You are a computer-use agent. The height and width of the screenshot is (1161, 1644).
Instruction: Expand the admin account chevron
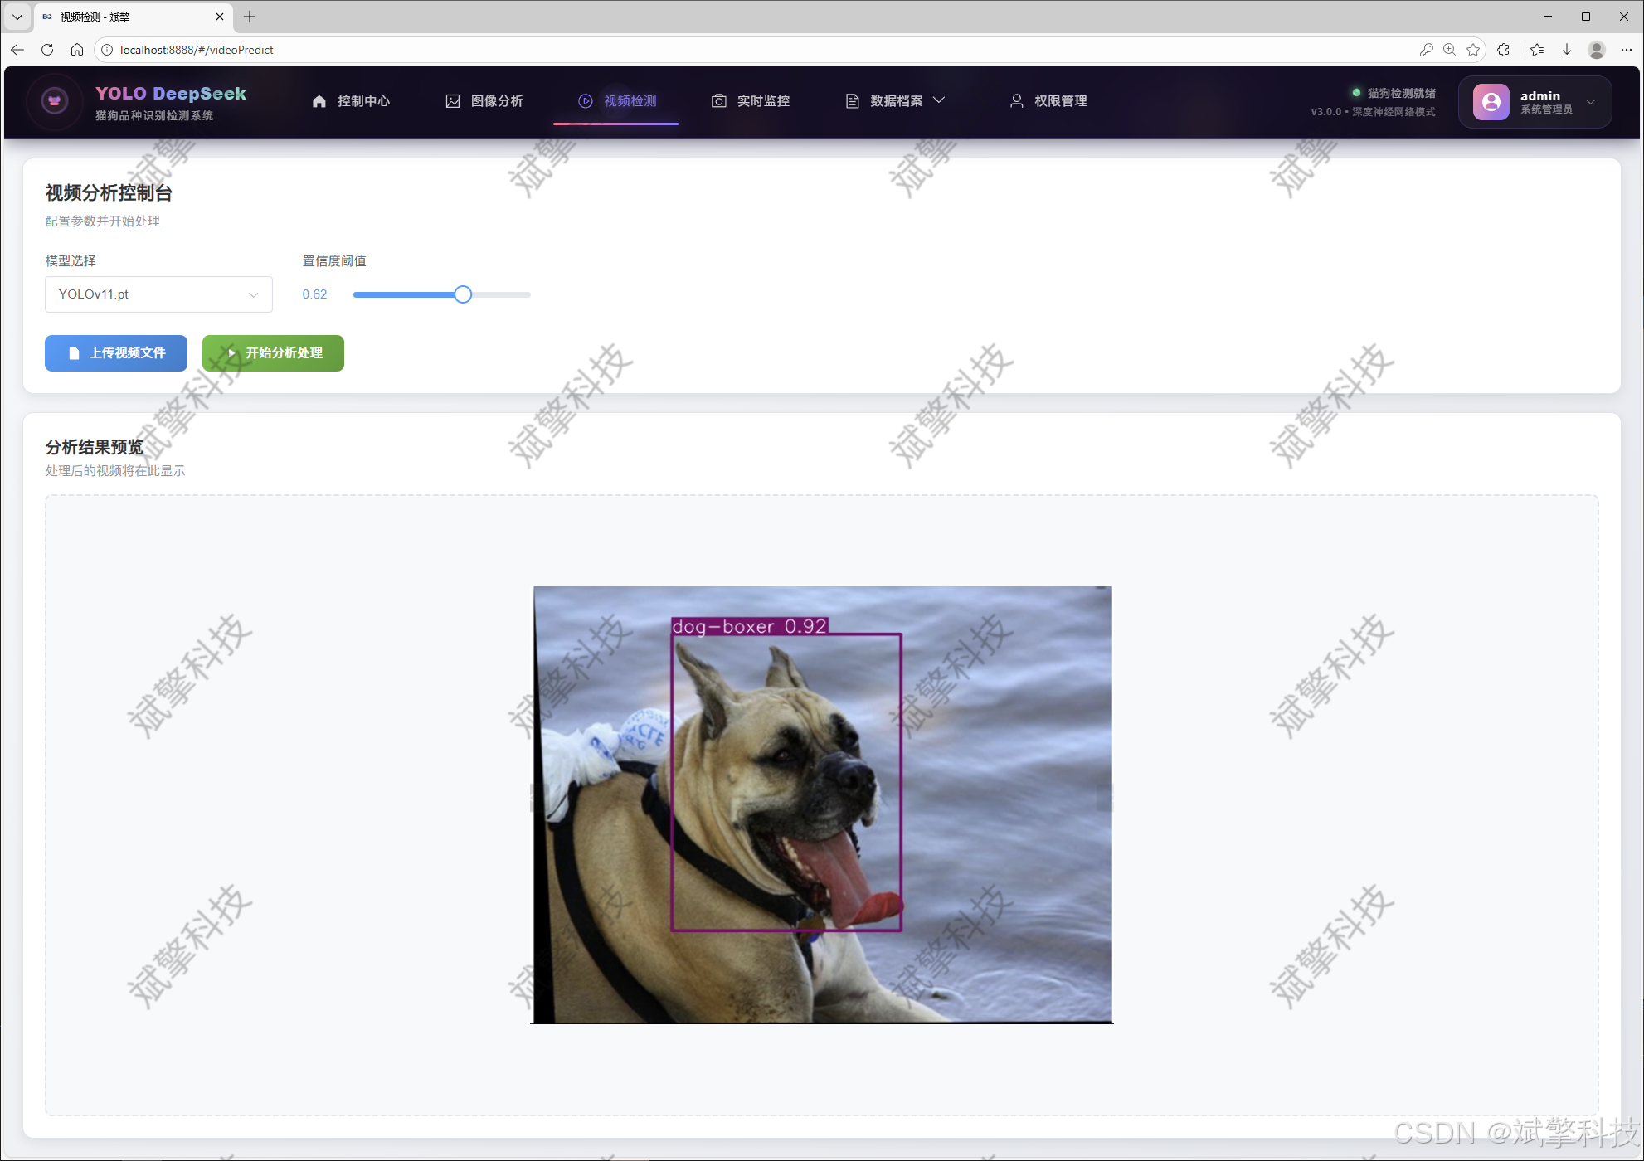click(1590, 102)
